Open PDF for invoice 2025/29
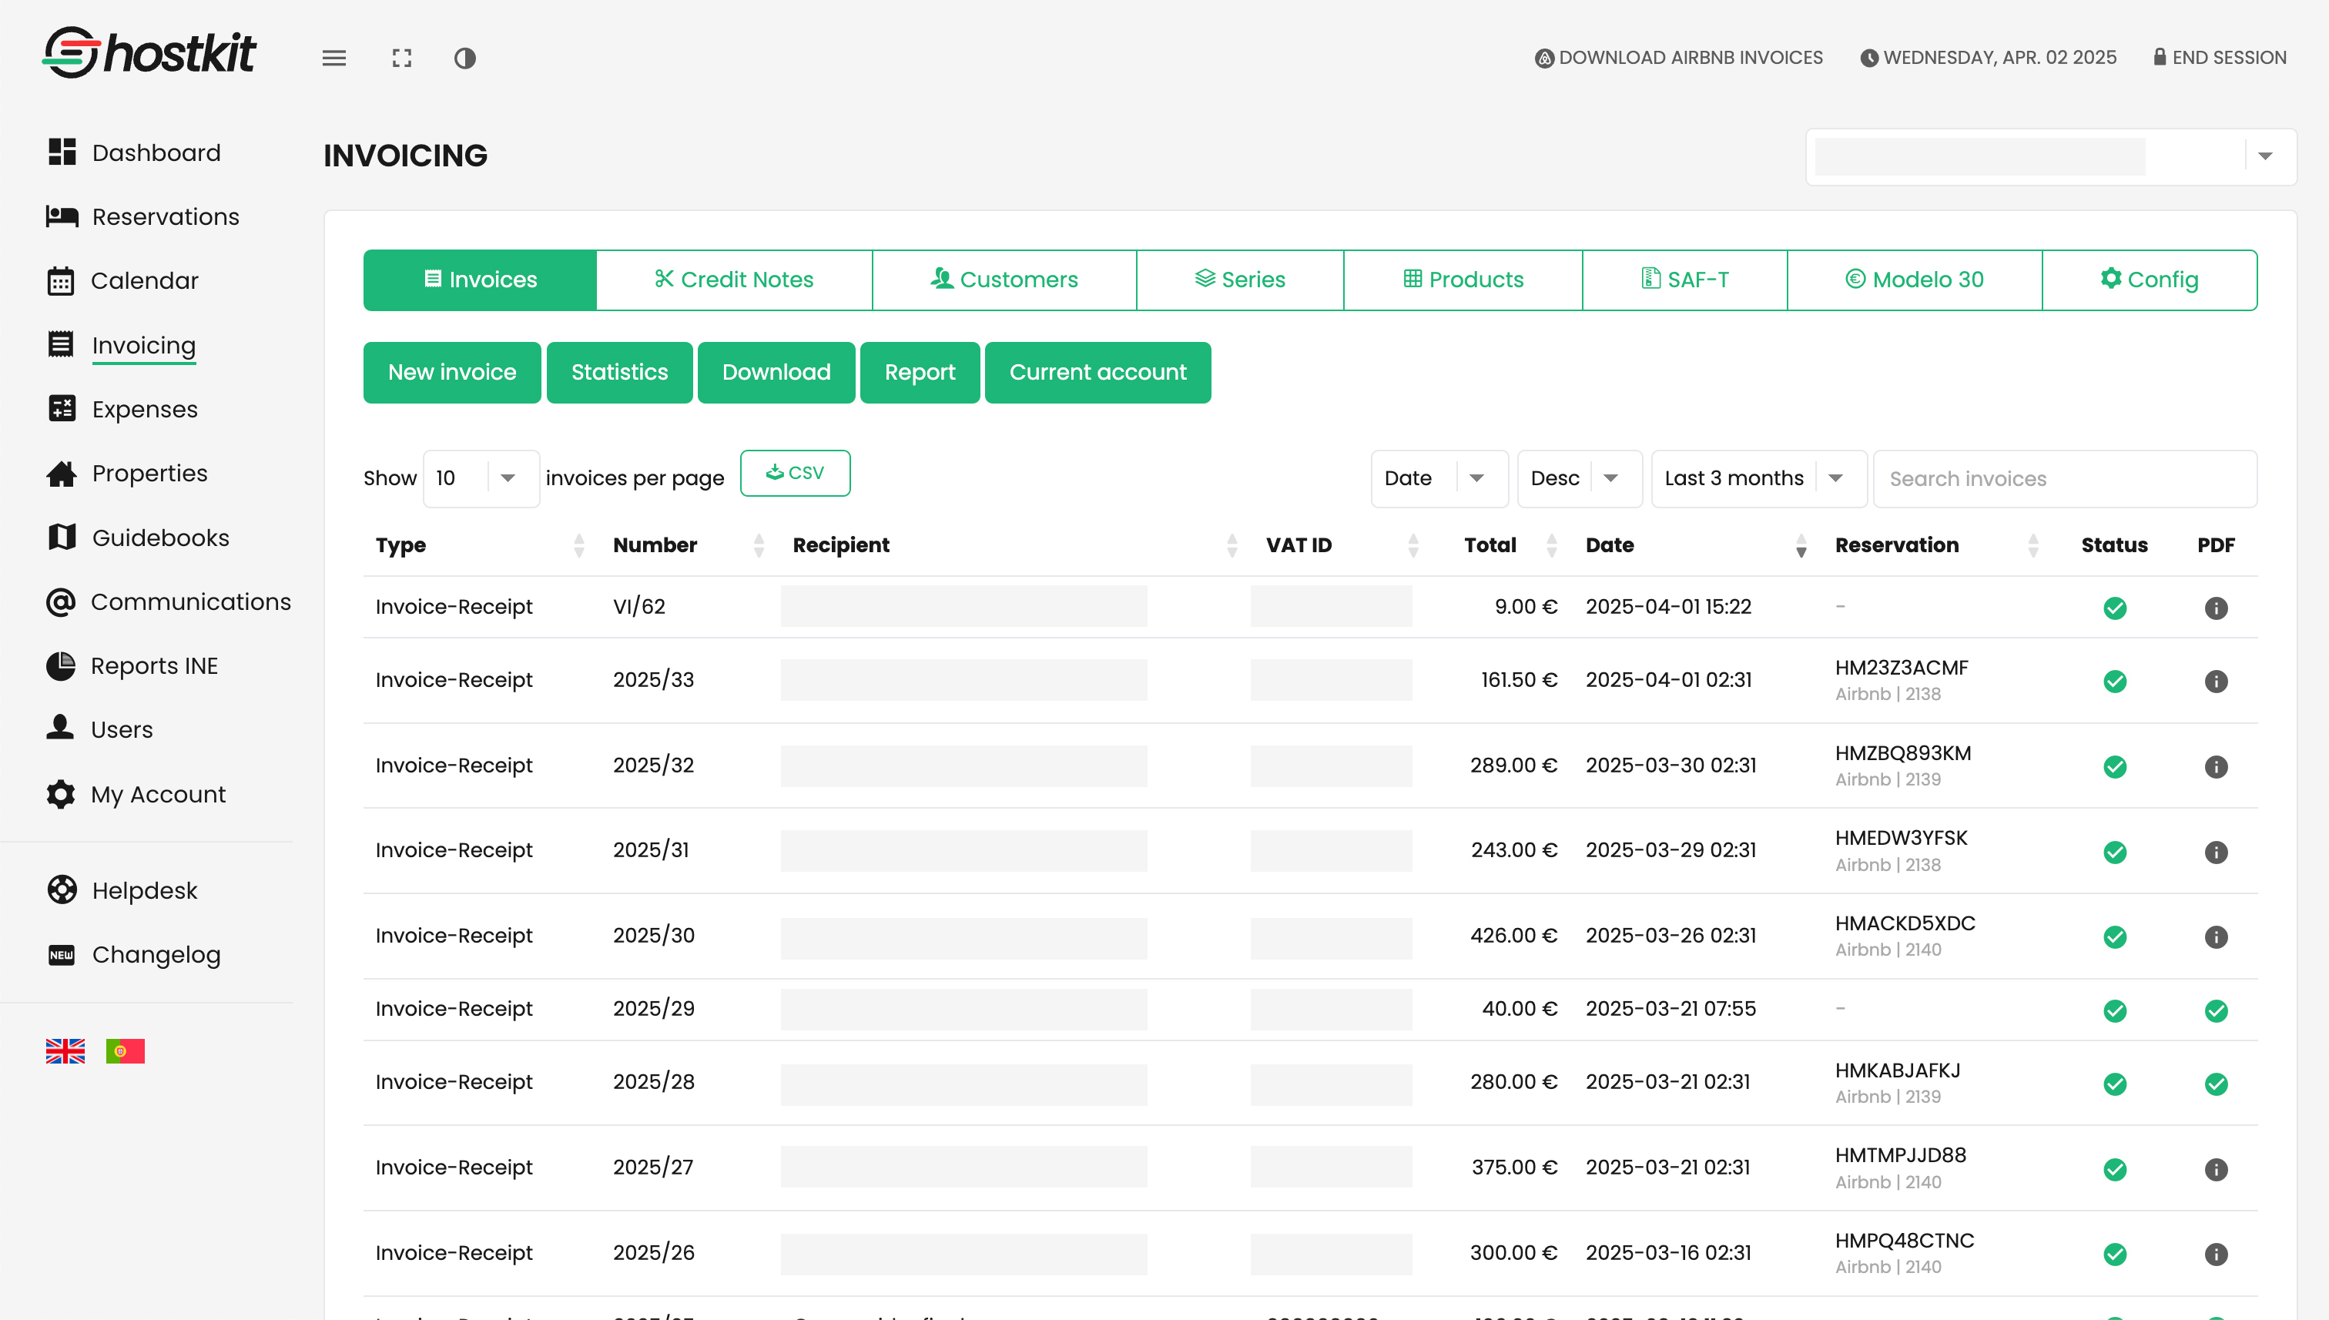This screenshot has height=1320, width=2329. point(2216,1011)
